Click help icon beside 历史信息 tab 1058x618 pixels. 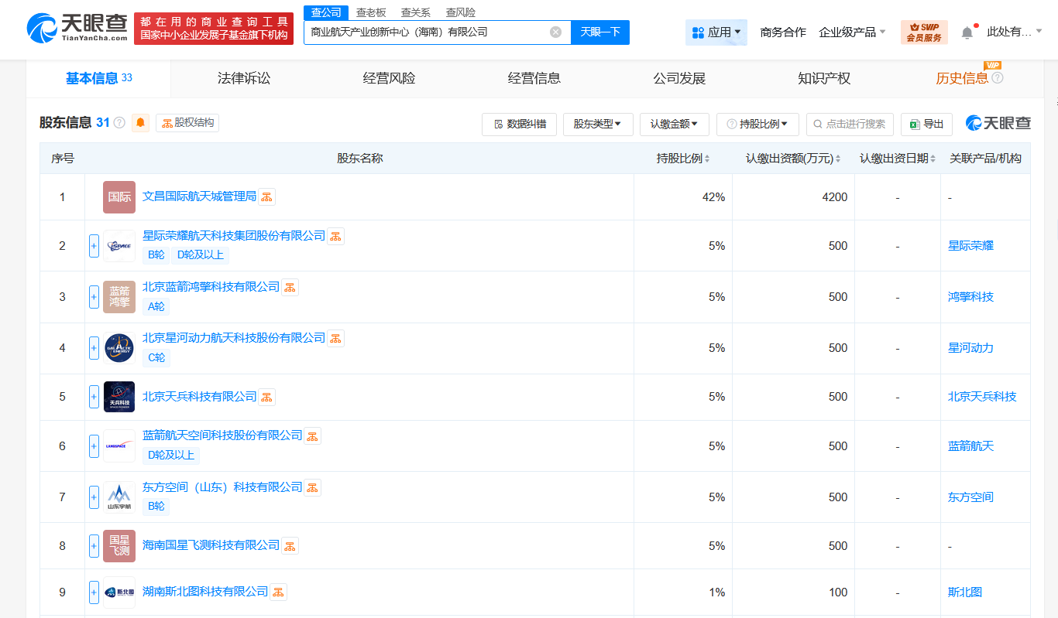[998, 78]
